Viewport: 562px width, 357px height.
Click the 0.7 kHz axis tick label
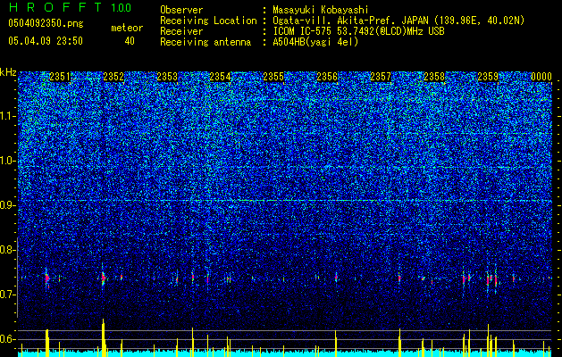click(x=8, y=295)
